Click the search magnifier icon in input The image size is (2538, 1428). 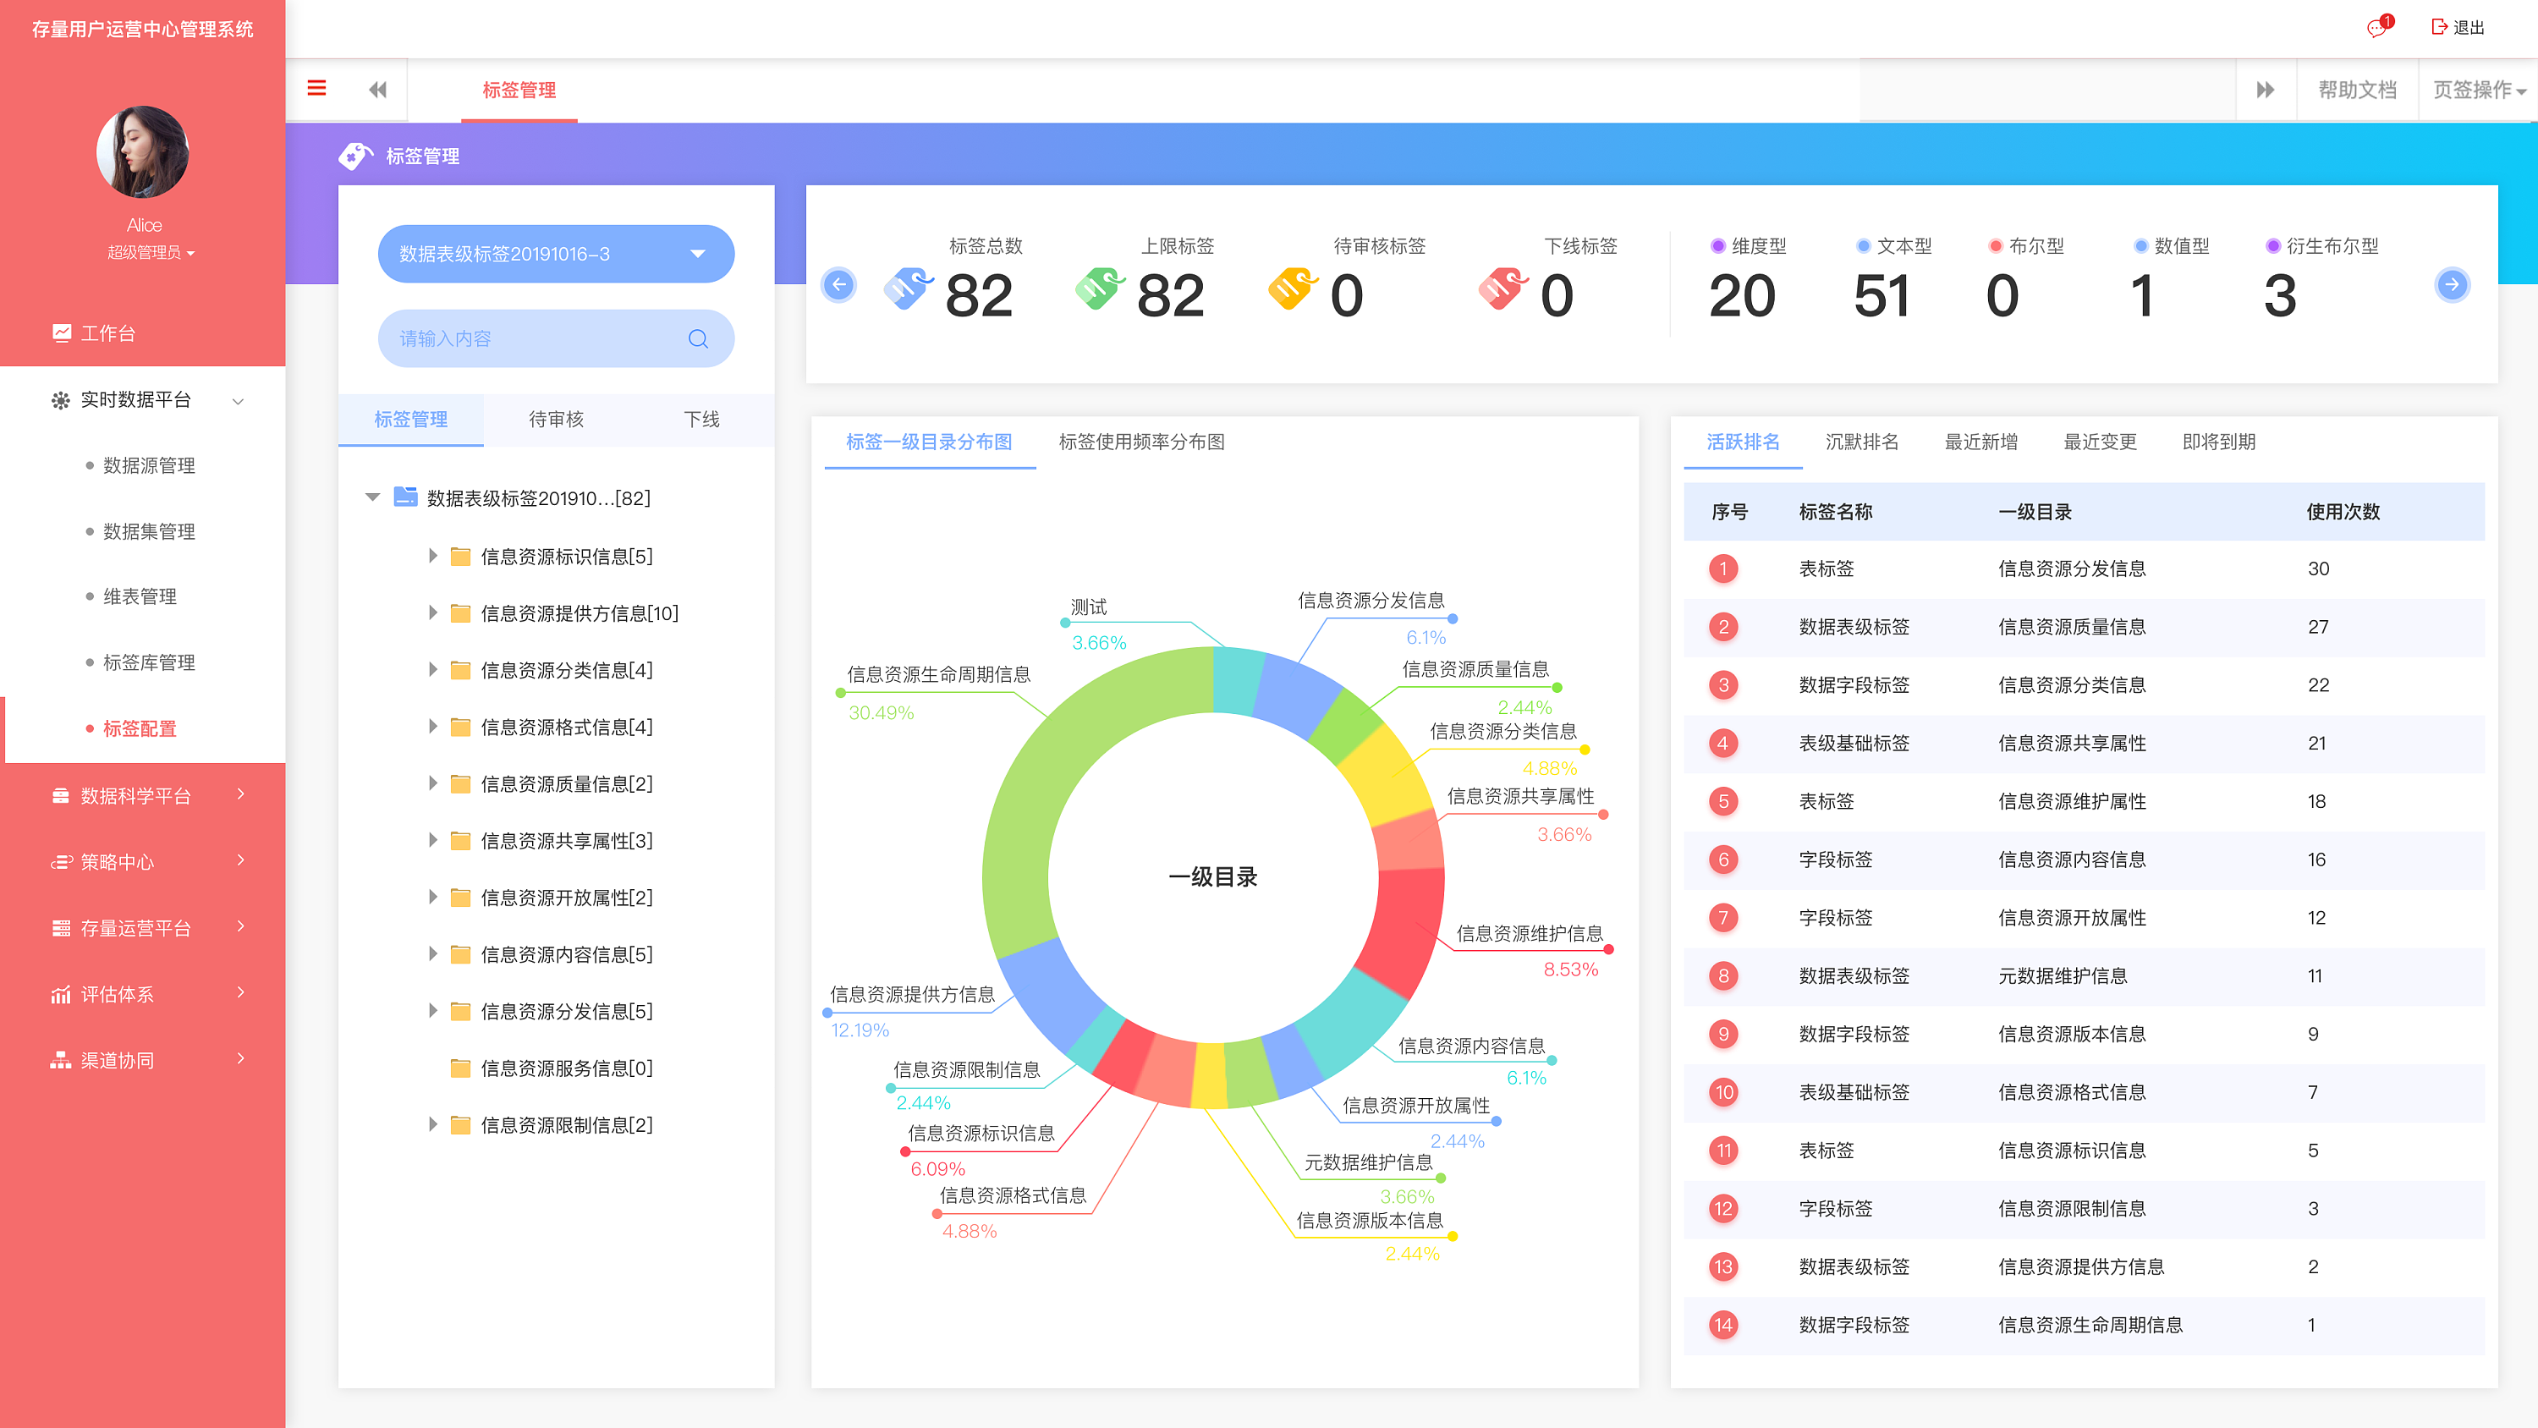tap(698, 338)
